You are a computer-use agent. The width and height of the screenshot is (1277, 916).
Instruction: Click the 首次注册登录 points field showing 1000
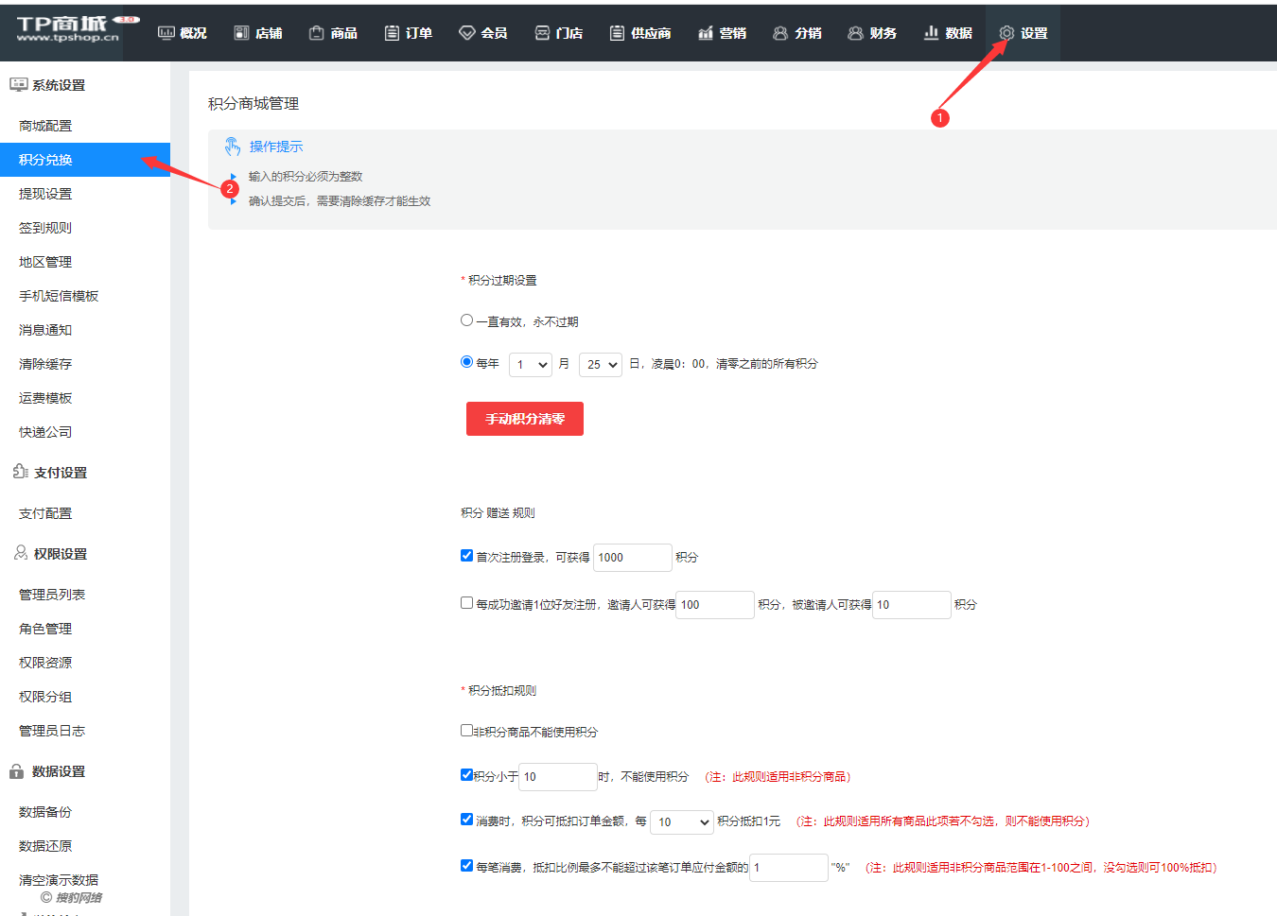point(632,558)
